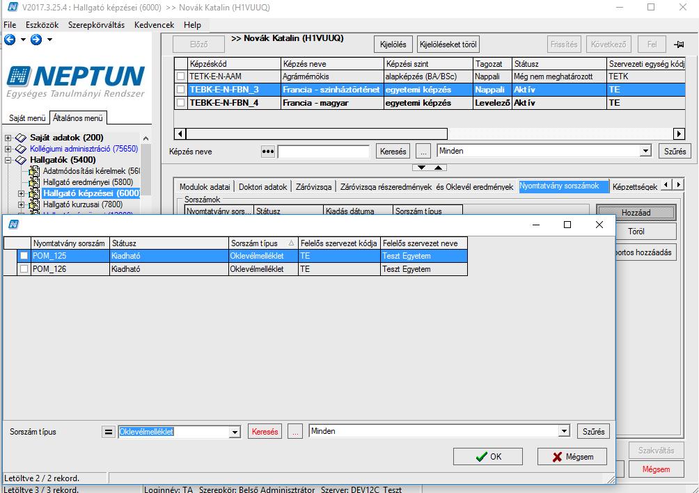
Task: Click the three-dot operator button by Képzés neve
Action: pos(267,152)
